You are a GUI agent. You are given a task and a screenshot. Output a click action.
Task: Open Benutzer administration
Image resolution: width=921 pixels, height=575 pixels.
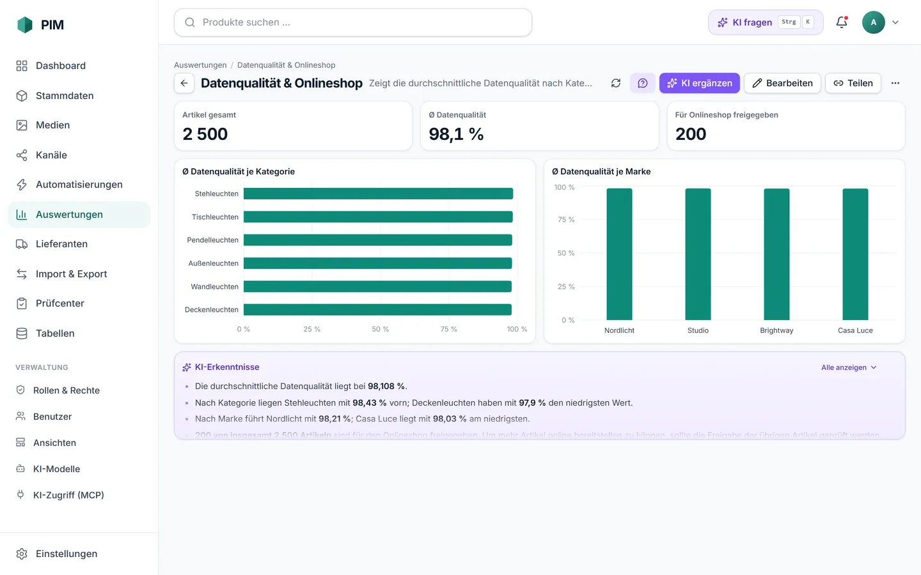tap(79, 417)
